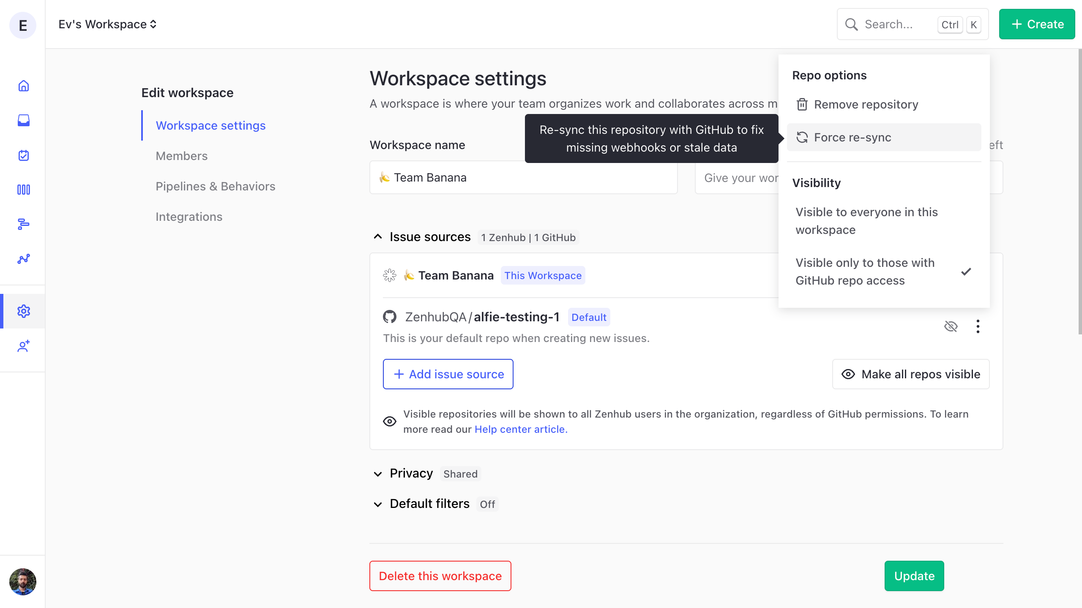This screenshot has width=1082, height=608.
Task: Open the Ev's Workspace switcher
Action: click(x=107, y=24)
